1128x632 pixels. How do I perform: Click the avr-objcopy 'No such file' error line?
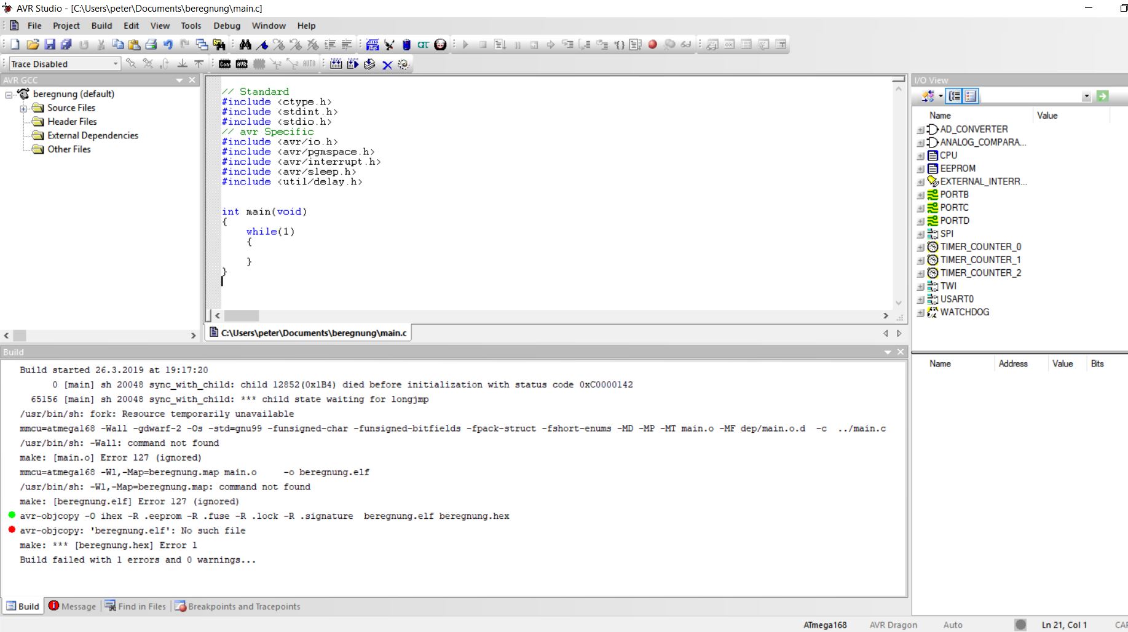click(x=132, y=531)
